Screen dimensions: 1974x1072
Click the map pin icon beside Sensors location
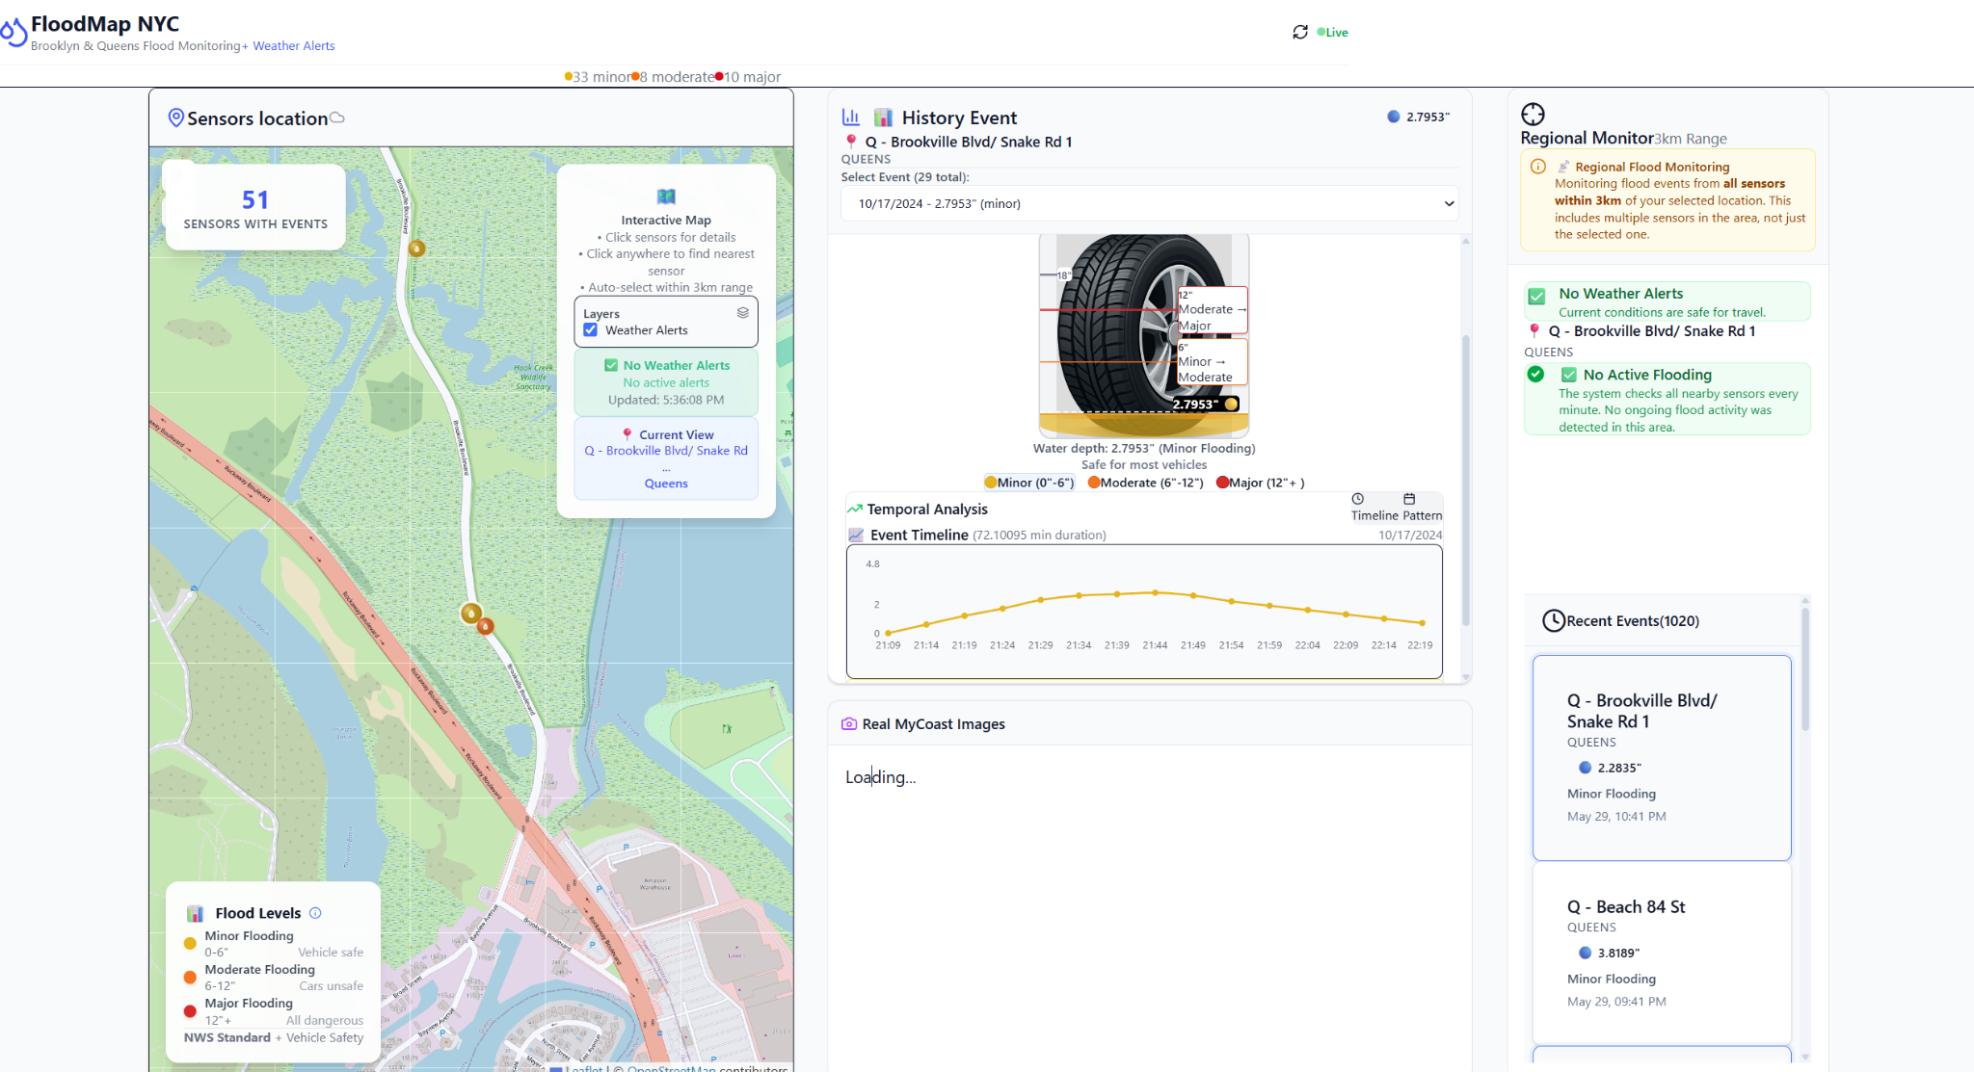pyautogui.click(x=176, y=118)
